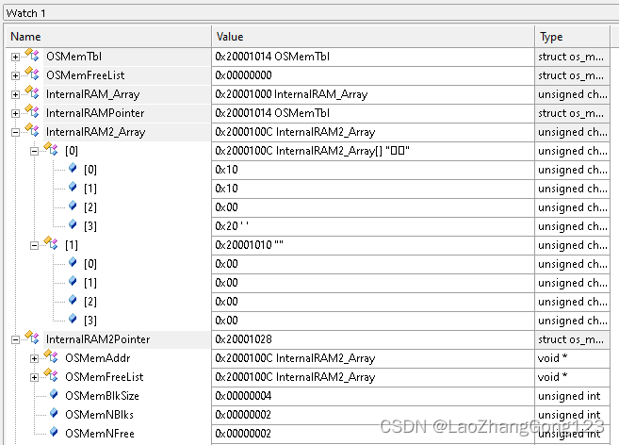Select the InternalRAM2_Array variable name
The width and height of the screenshot is (619, 445).
coord(95,132)
